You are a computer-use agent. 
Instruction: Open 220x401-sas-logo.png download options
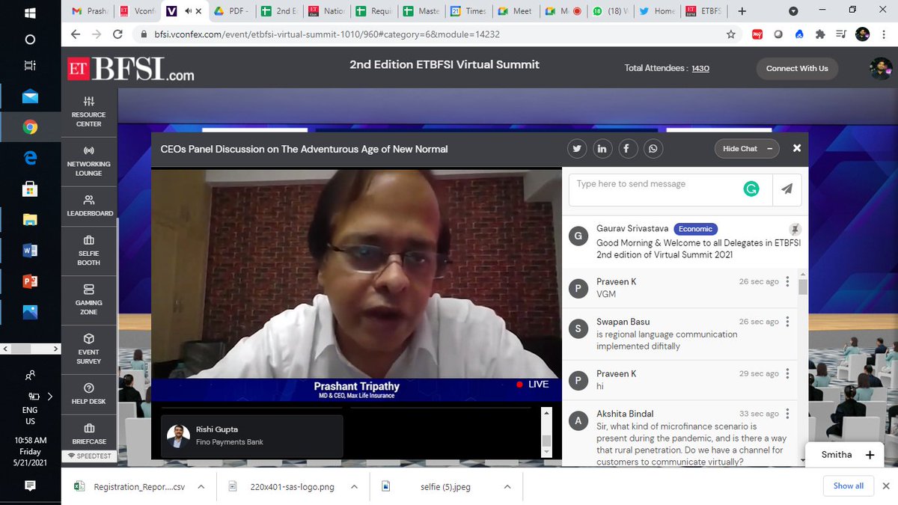click(x=355, y=486)
